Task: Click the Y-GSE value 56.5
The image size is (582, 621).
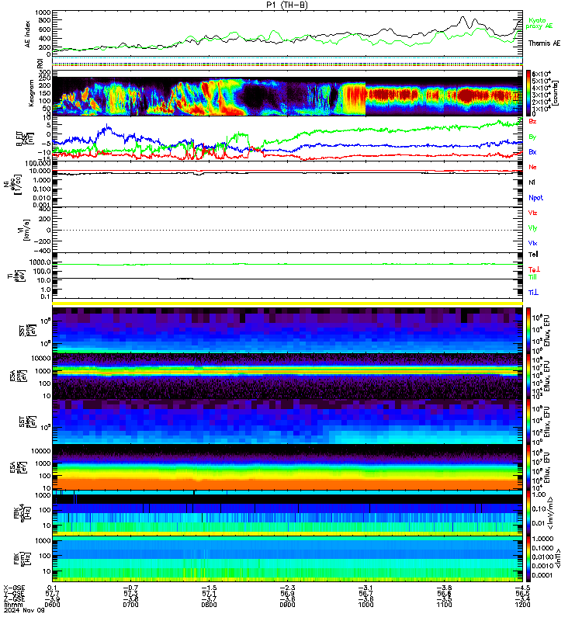Action: (522, 594)
